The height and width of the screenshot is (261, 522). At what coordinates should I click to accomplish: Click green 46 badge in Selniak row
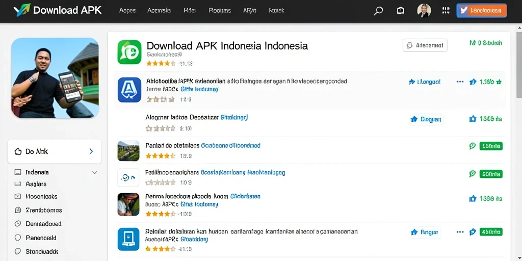[x=491, y=232]
